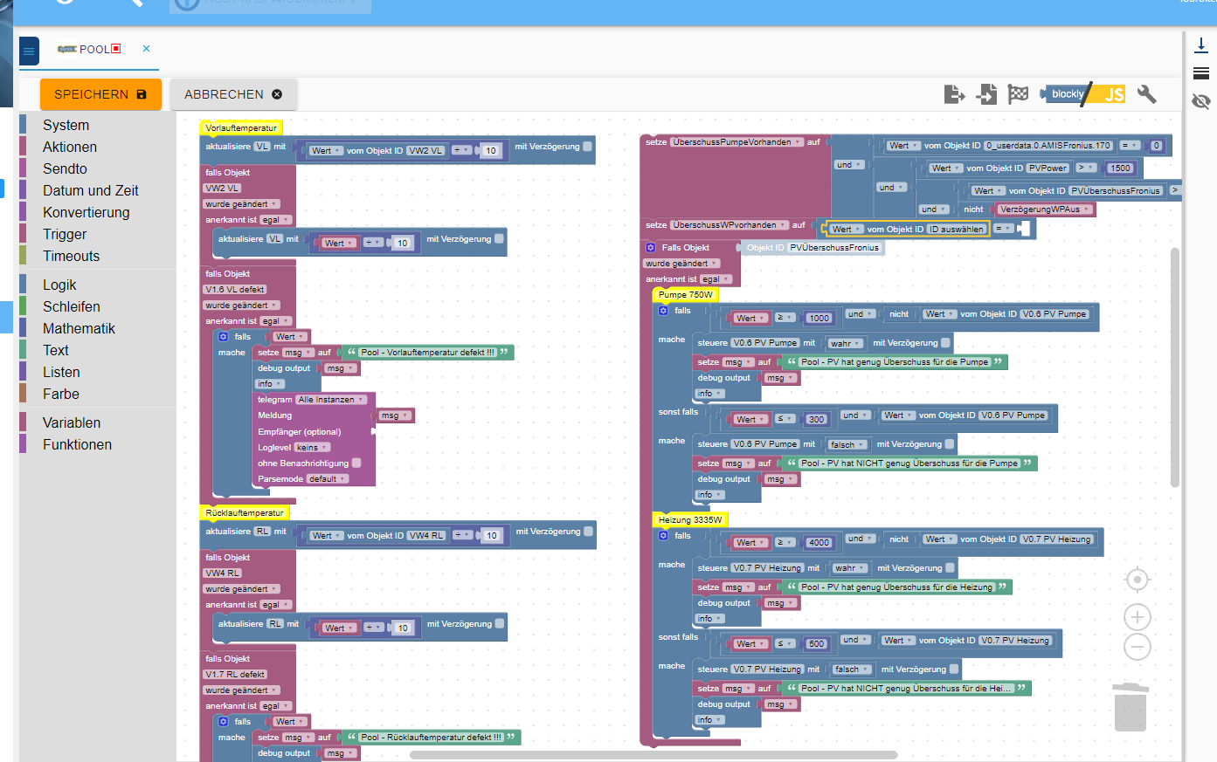Open the Aktionen toolbox category
This screenshot has width=1217, height=762.
click(70, 147)
